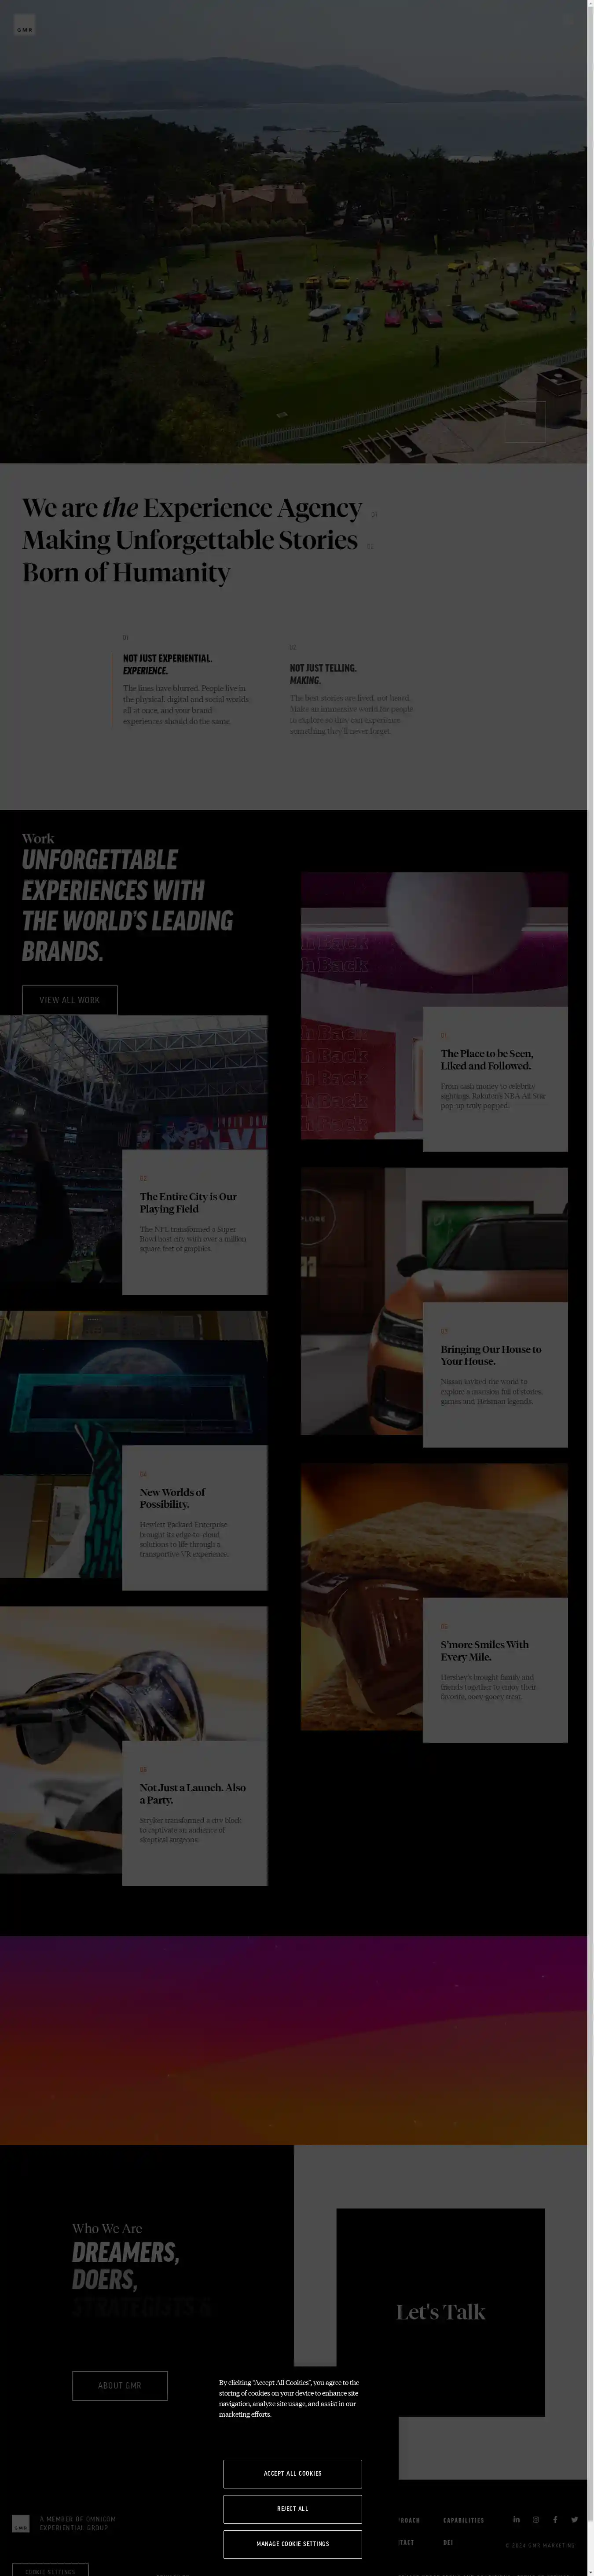The image size is (594, 2576).
Task: Open 'S'more Smiles With Every Mile' card
Action: [495, 1670]
